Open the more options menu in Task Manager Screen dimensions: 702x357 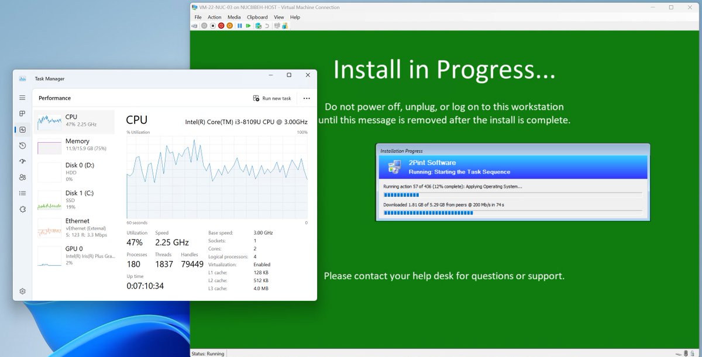307,98
